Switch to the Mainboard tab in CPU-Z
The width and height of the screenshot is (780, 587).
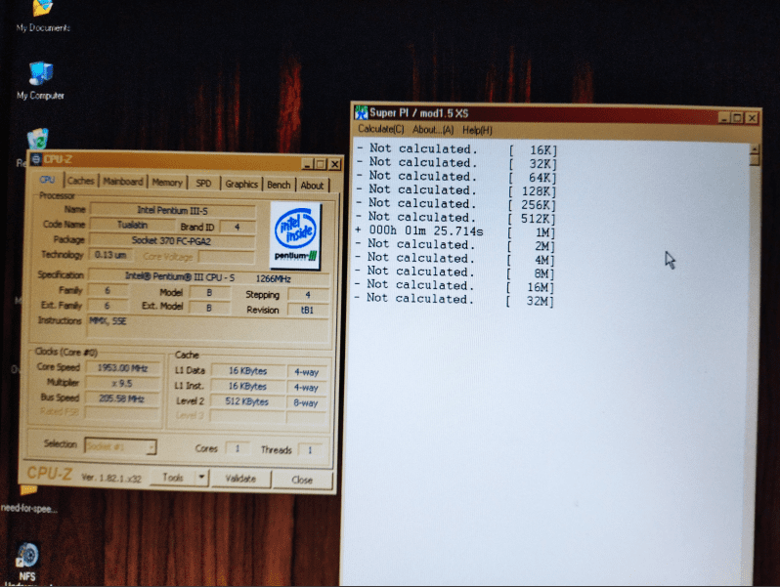(x=123, y=182)
